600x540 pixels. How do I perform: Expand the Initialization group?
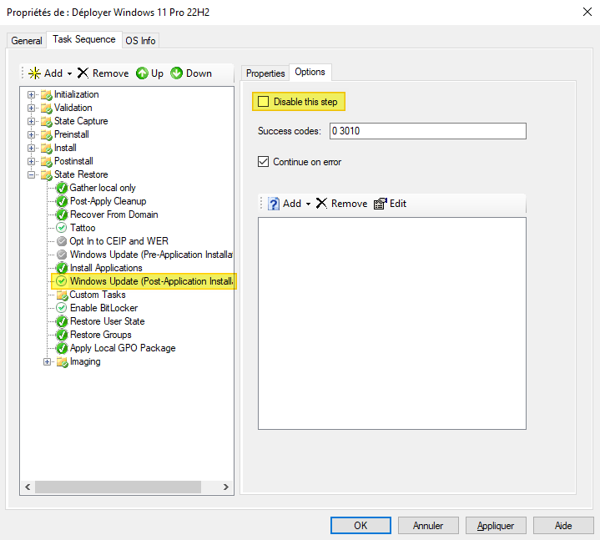click(32, 94)
